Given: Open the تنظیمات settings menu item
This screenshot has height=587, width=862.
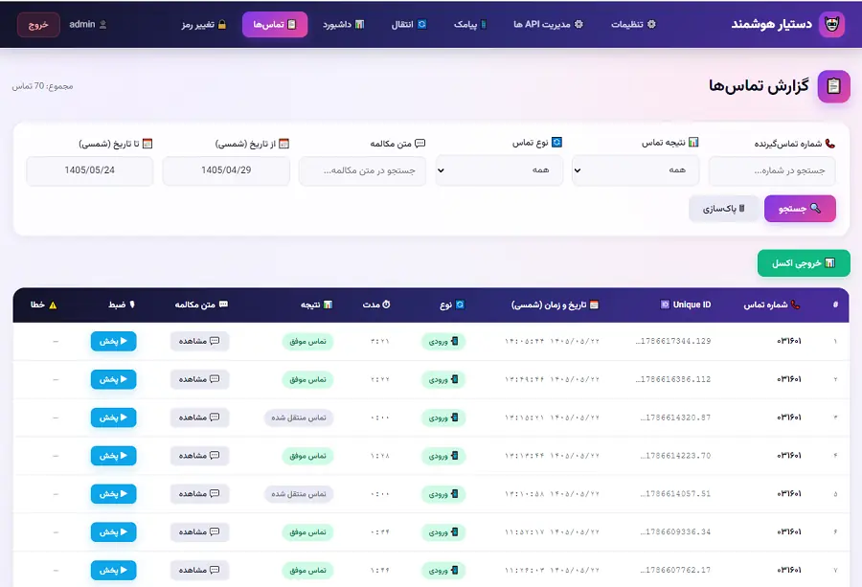Looking at the screenshot, I should point(633,24).
